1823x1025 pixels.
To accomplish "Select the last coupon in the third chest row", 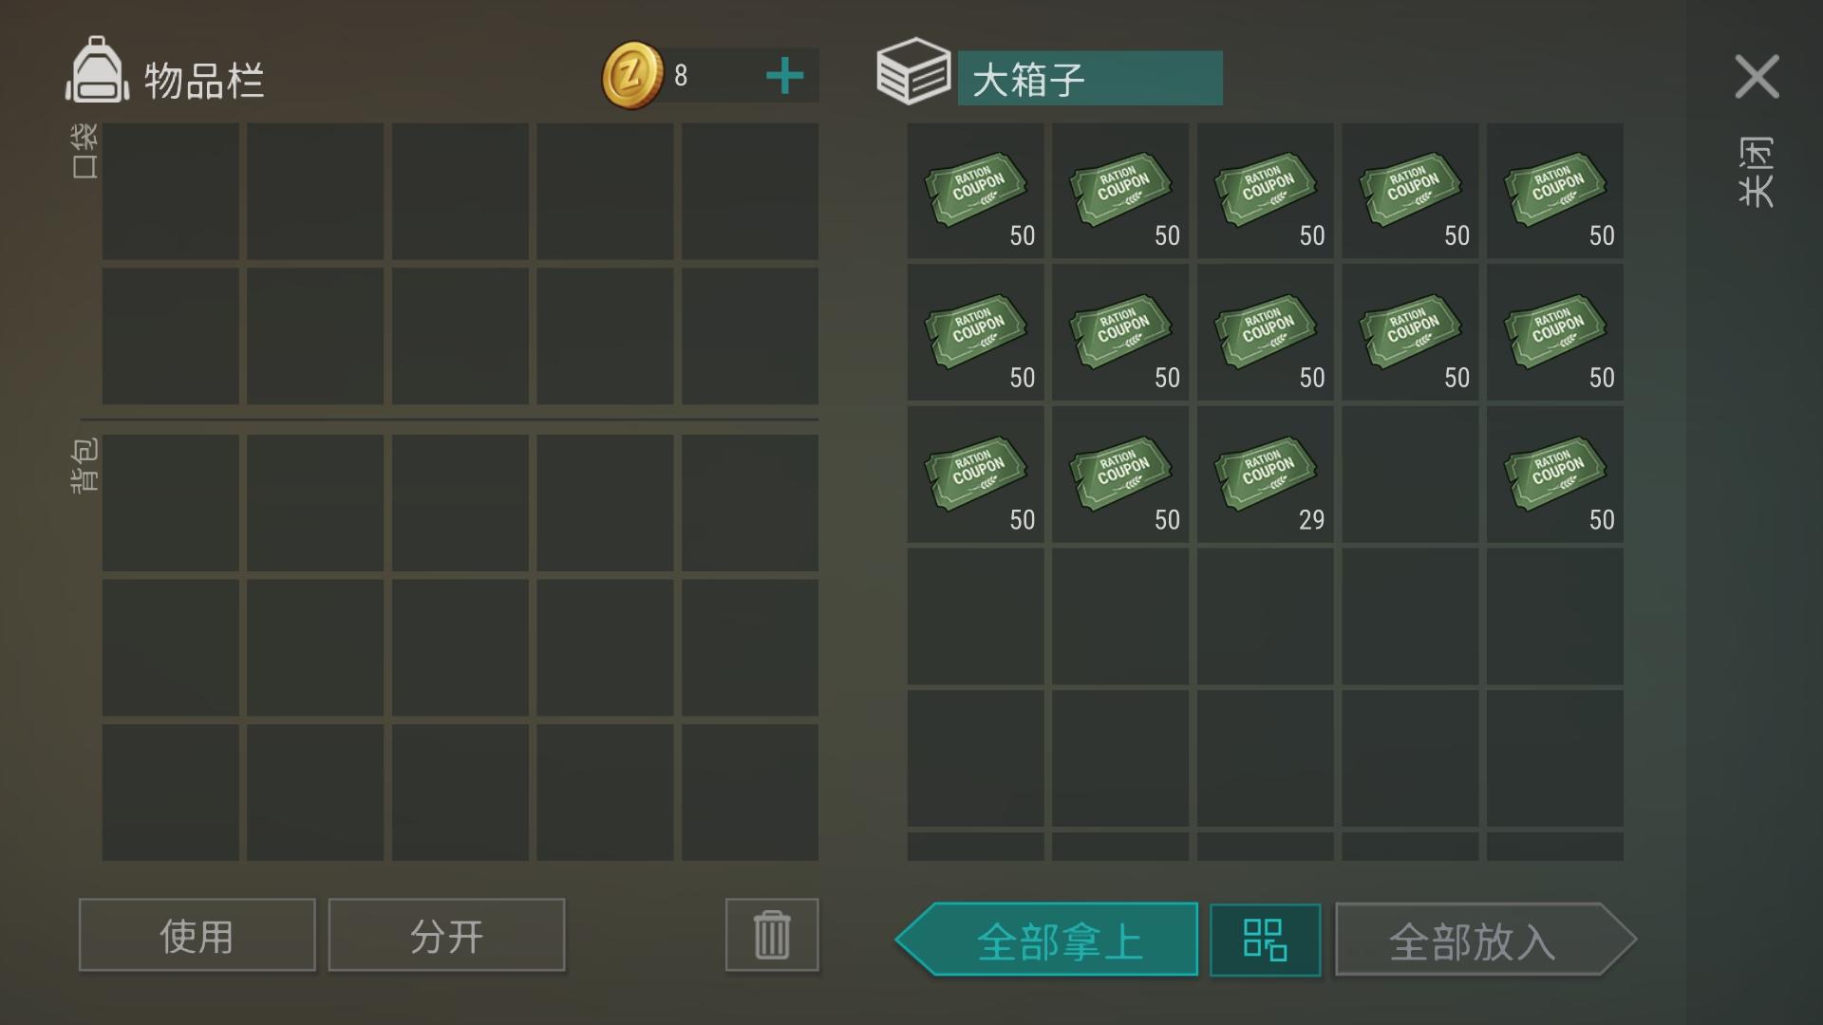I will click(x=1555, y=475).
